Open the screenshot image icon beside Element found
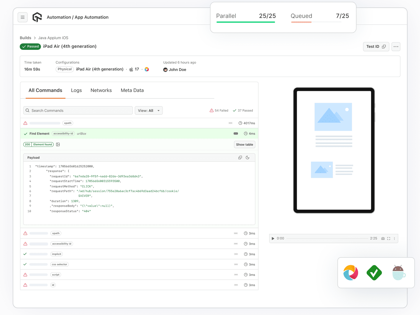Image resolution: width=420 pixels, height=315 pixels. pos(58,145)
